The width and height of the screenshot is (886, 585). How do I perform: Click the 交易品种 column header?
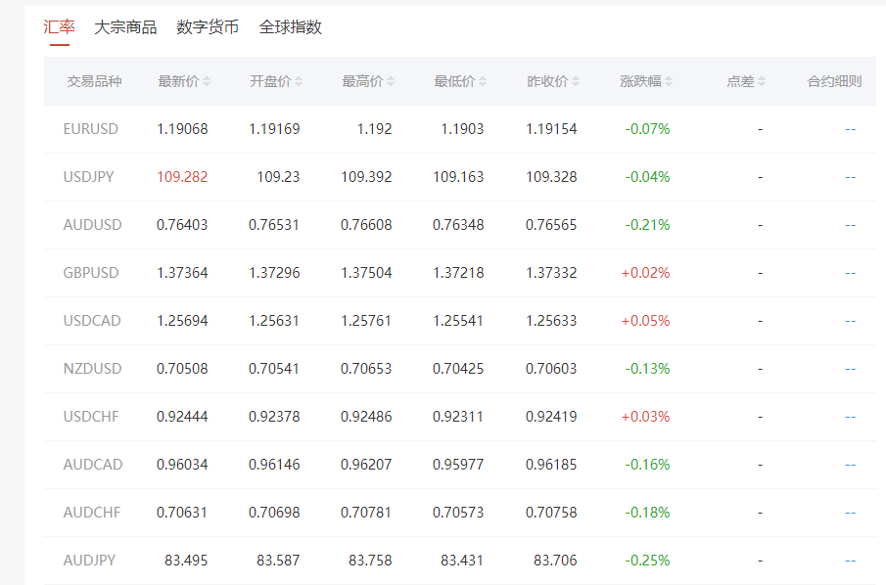click(94, 82)
